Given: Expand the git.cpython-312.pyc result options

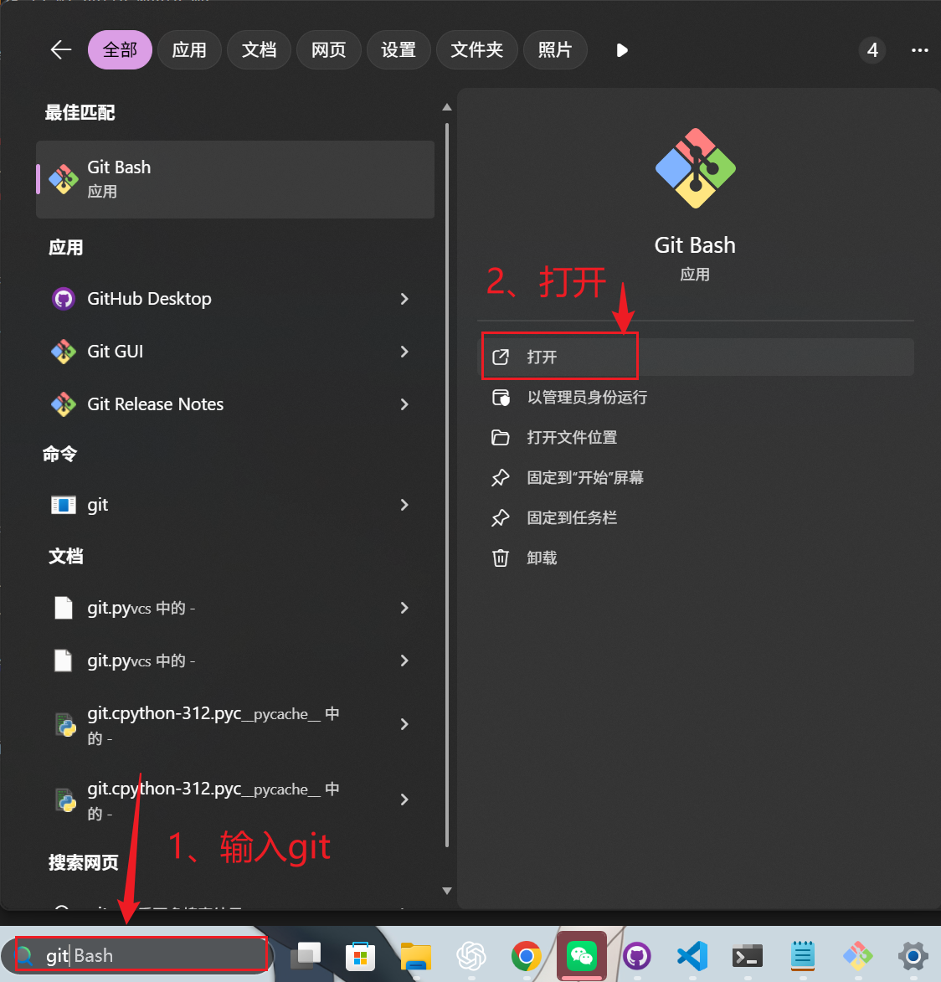Looking at the screenshot, I should click(404, 724).
